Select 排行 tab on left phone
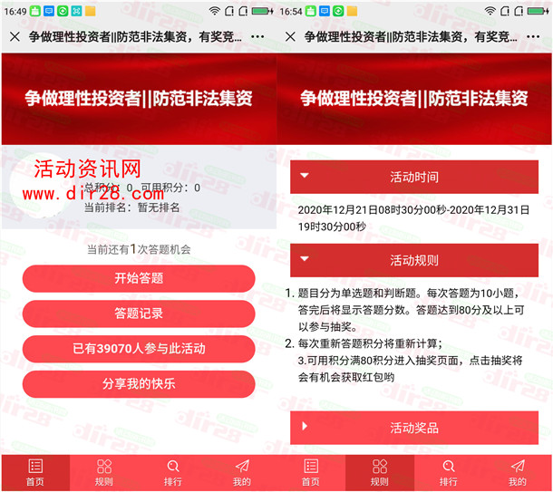Image resolution: width=553 pixels, height=492 pixels. [x=173, y=473]
